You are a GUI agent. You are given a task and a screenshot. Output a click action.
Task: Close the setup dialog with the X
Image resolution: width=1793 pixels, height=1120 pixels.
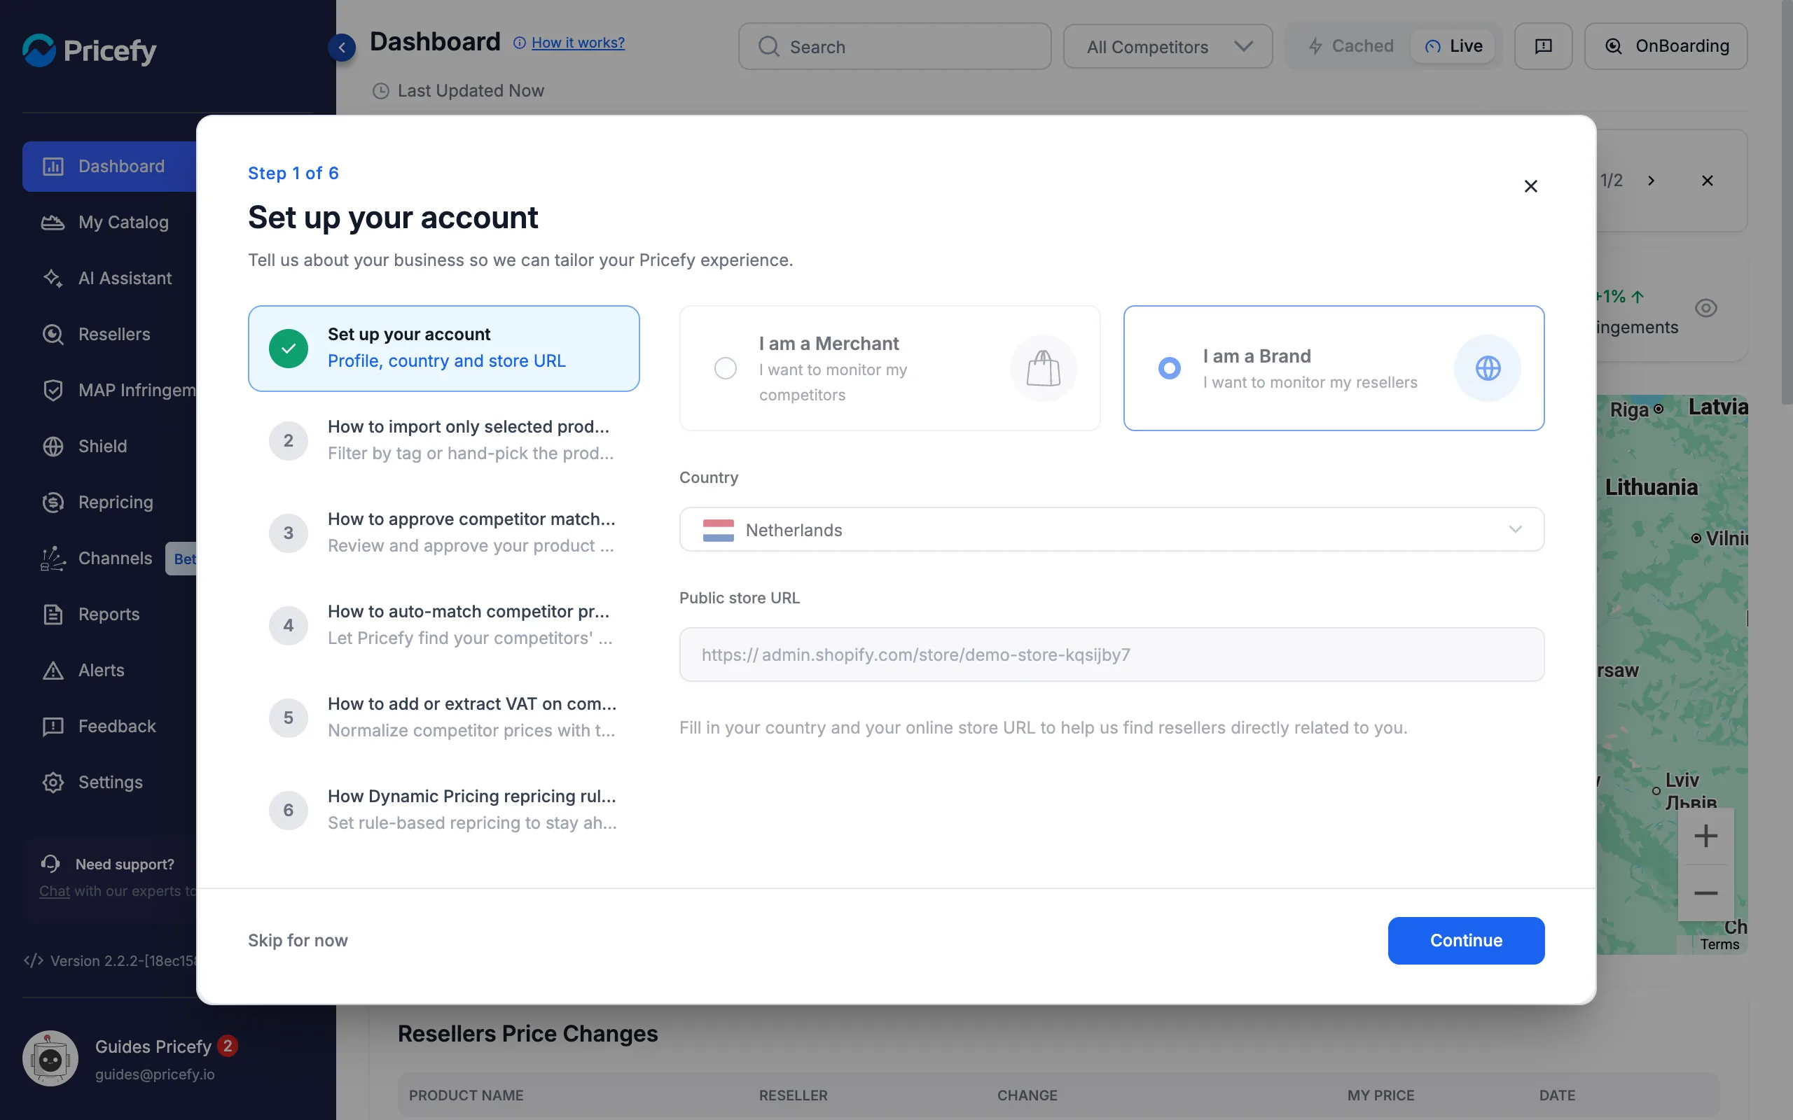[1531, 186]
